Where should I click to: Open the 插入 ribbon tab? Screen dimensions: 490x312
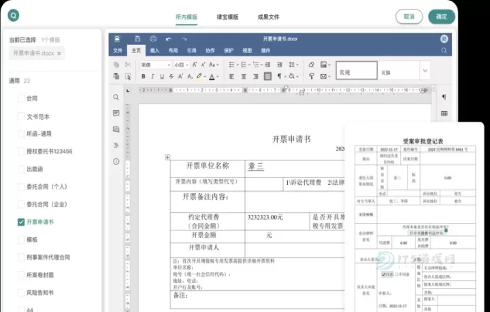tap(154, 50)
